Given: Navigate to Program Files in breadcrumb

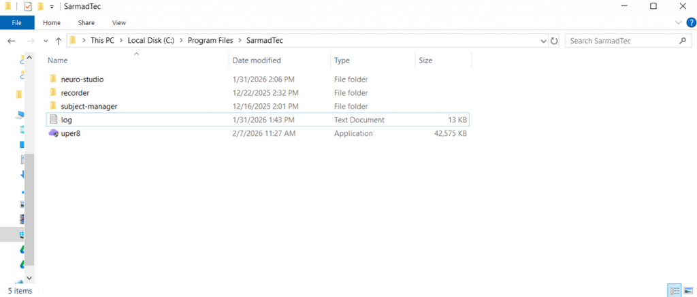Looking at the screenshot, I should tap(210, 40).
